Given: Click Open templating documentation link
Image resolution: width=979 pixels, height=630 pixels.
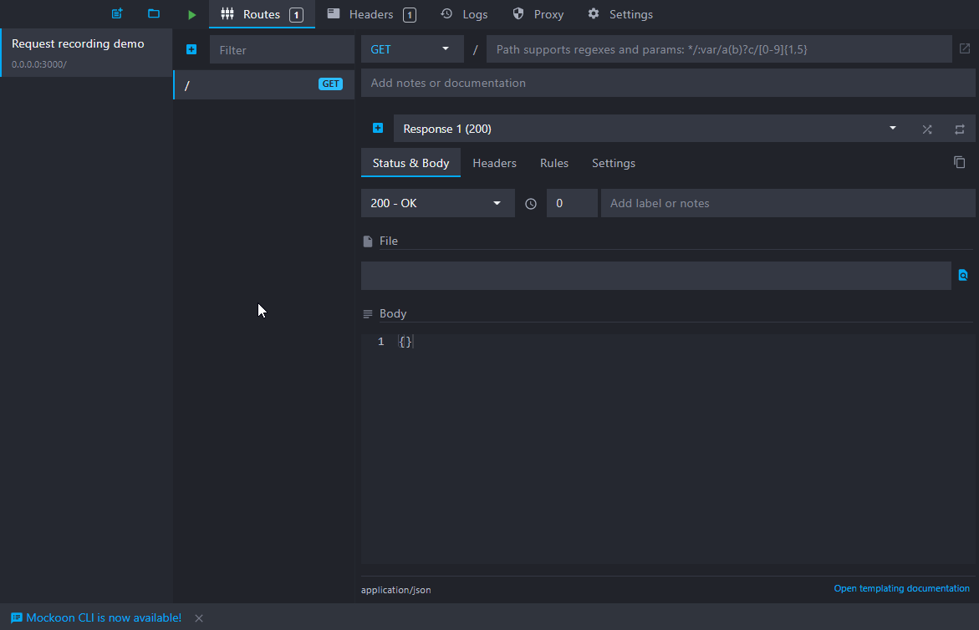Looking at the screenshot, I should click(x=901, y=588).
